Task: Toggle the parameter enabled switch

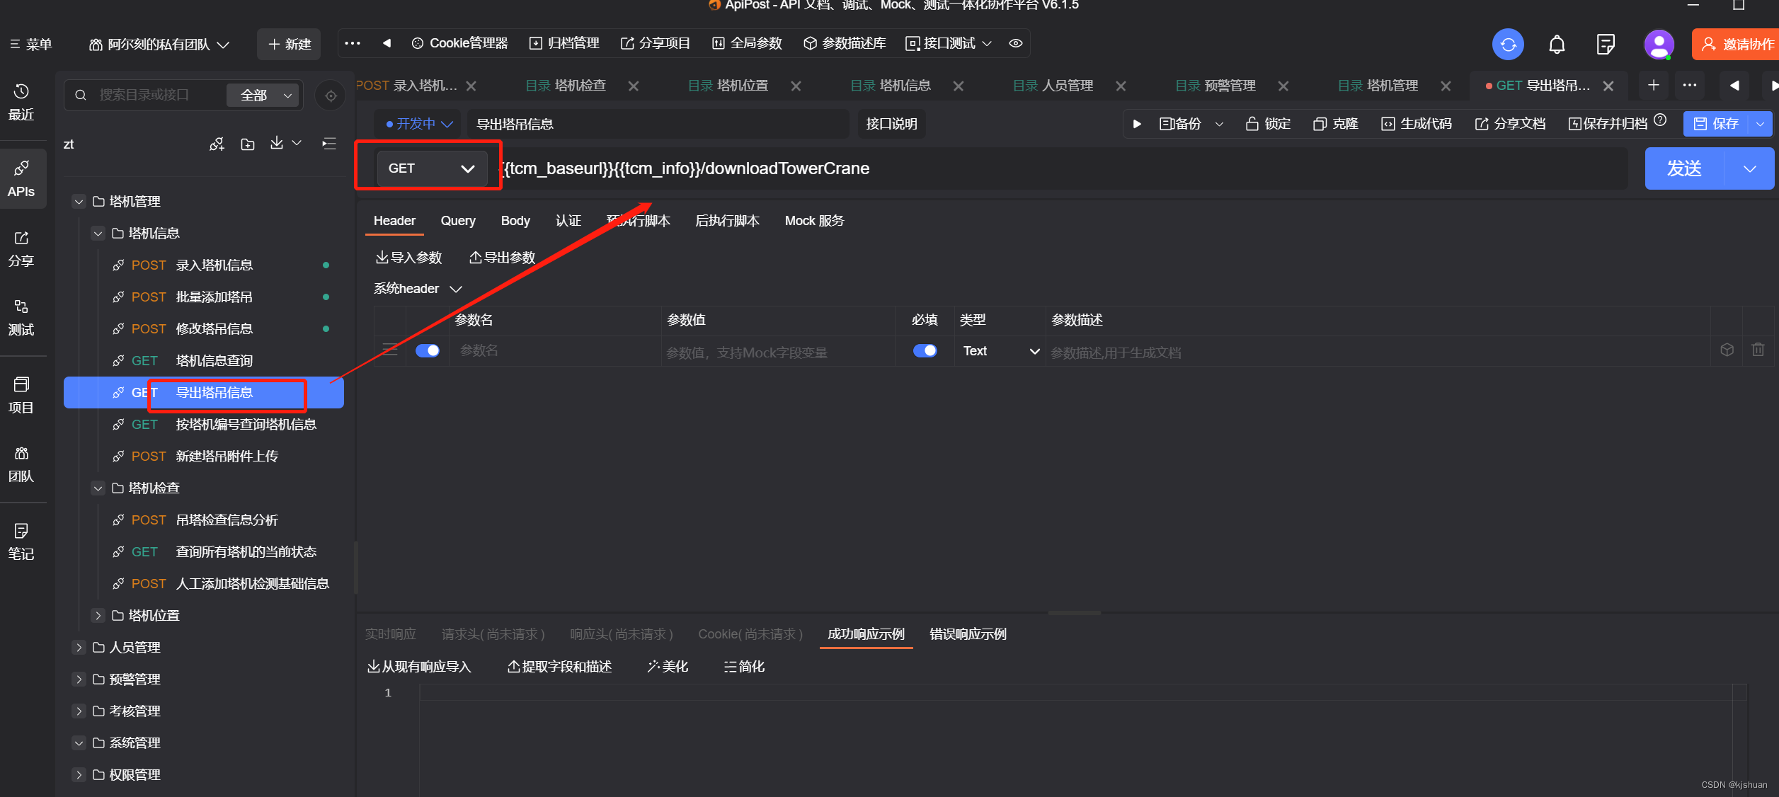Action: [427, 350]
